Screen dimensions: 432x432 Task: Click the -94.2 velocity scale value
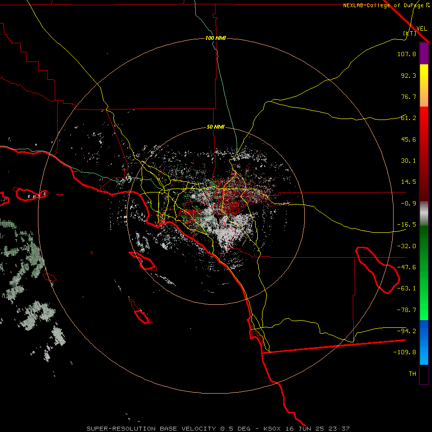point(407,331)
